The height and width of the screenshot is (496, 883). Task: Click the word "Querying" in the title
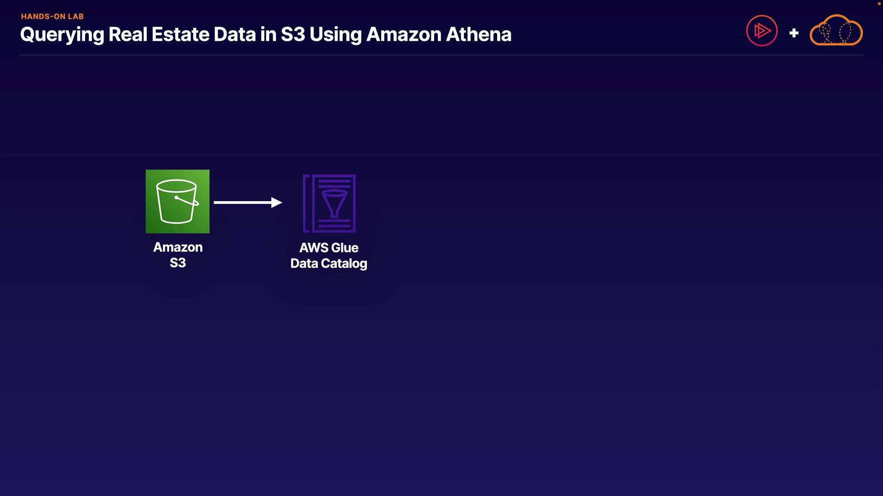(x=62, y=35)
